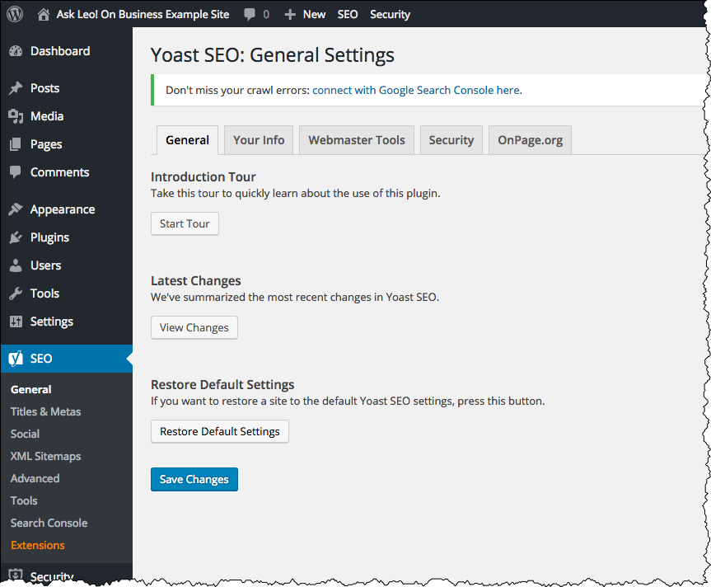This screenshot has height=587, width=711.
Task: Switch to the Webmaster Tools tab
Action: [x=357, y=140]
